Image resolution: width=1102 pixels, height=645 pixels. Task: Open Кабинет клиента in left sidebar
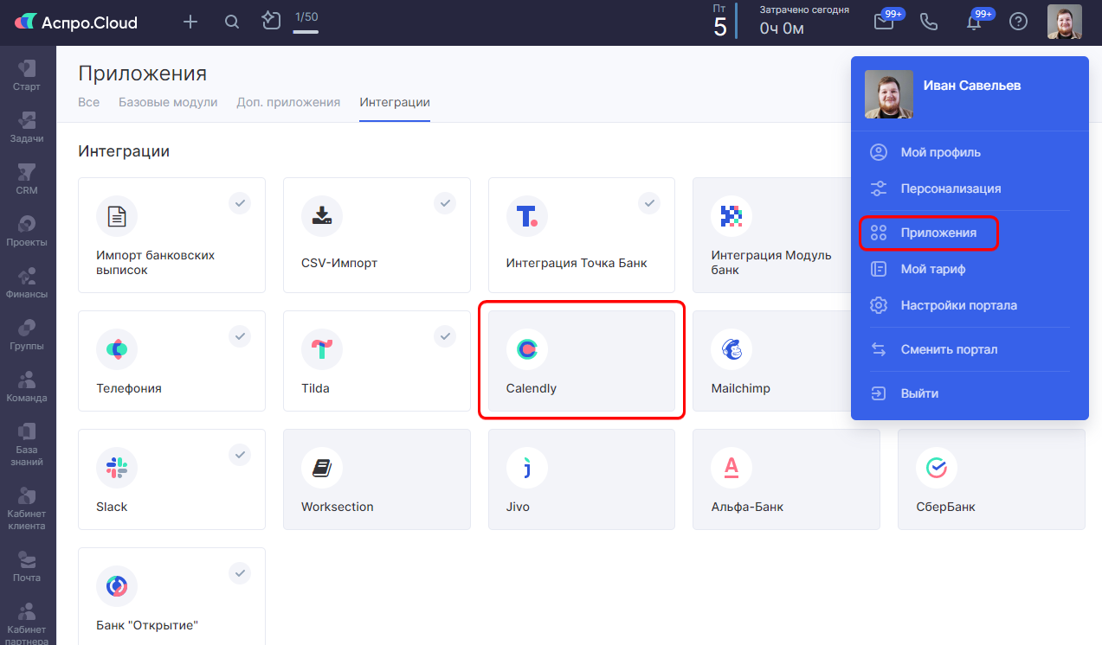(27, 508)
